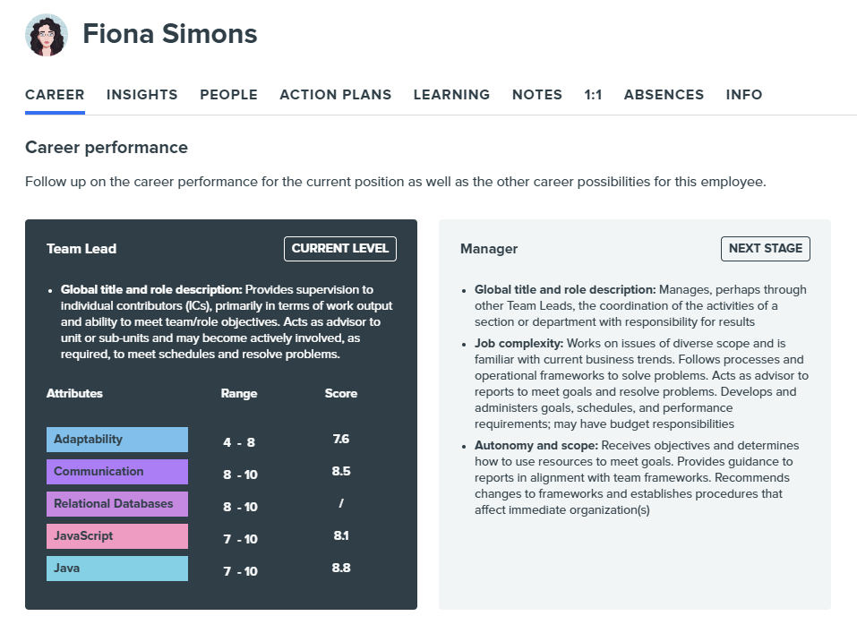Select the Communication attribute tag

[x=116, y=471]
